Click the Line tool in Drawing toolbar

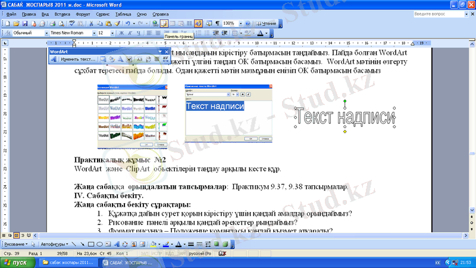pyautogui.click(x=73, y=244)
